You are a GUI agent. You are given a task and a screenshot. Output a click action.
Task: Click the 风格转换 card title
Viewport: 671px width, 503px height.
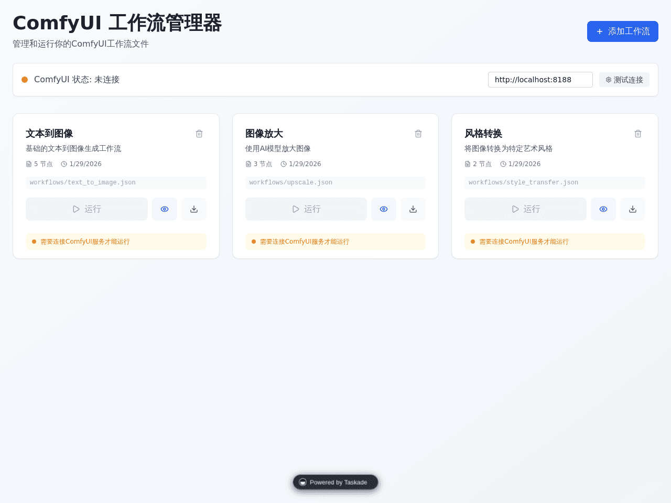483,134
